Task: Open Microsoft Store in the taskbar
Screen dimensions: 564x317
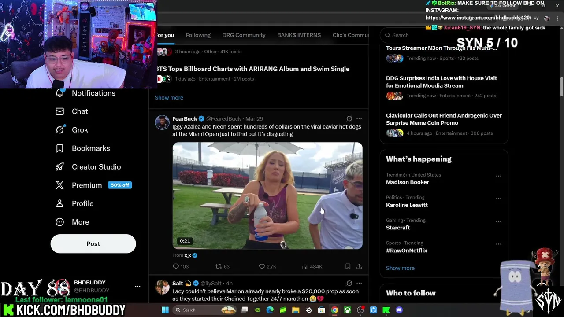Action: [x=322, y=310]
